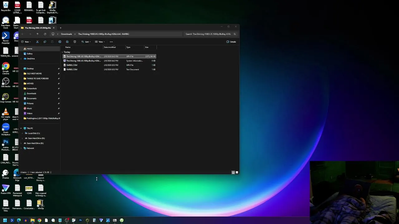399x224 pixels.
Task: Click chevron after Downloads in breadcrumb
Action: pyautogui.click(x=75, y=34)
